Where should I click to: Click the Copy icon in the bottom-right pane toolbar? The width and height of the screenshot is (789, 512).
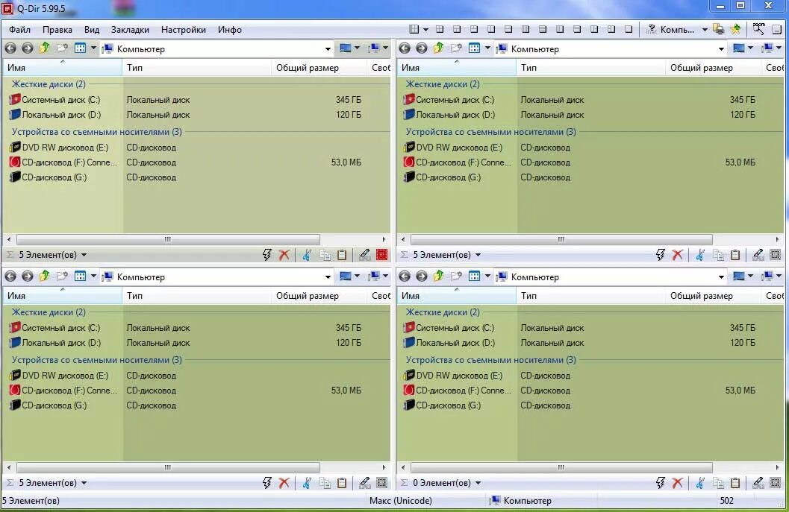click(718, 482)
